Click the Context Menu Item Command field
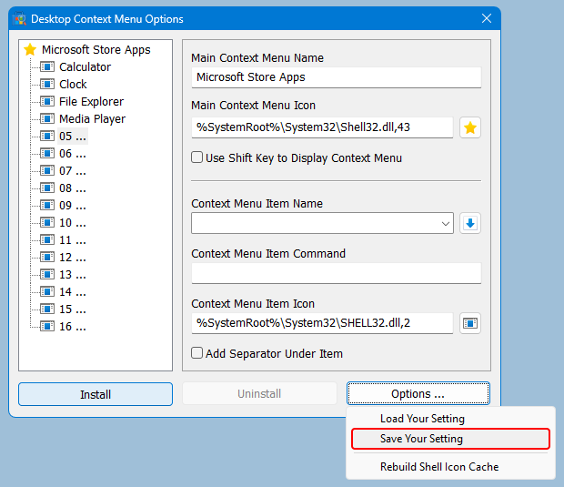564x487 pixels. tap(336, 273)
